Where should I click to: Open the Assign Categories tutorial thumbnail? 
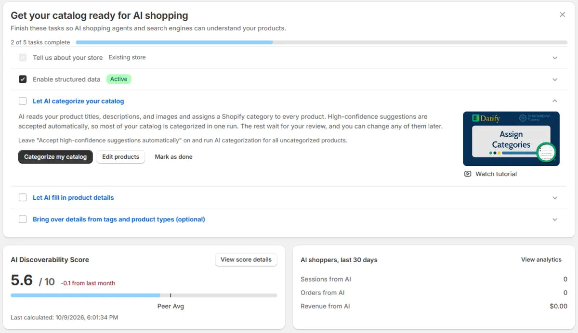click(x=511, y=139)
